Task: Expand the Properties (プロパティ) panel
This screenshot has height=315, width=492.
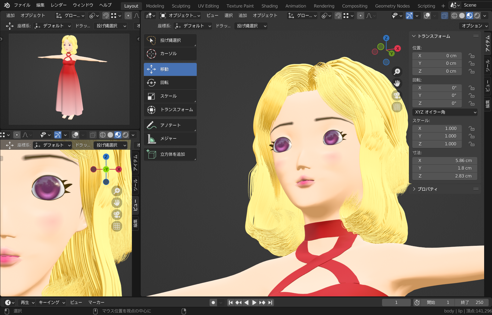Action: [427, 189]
